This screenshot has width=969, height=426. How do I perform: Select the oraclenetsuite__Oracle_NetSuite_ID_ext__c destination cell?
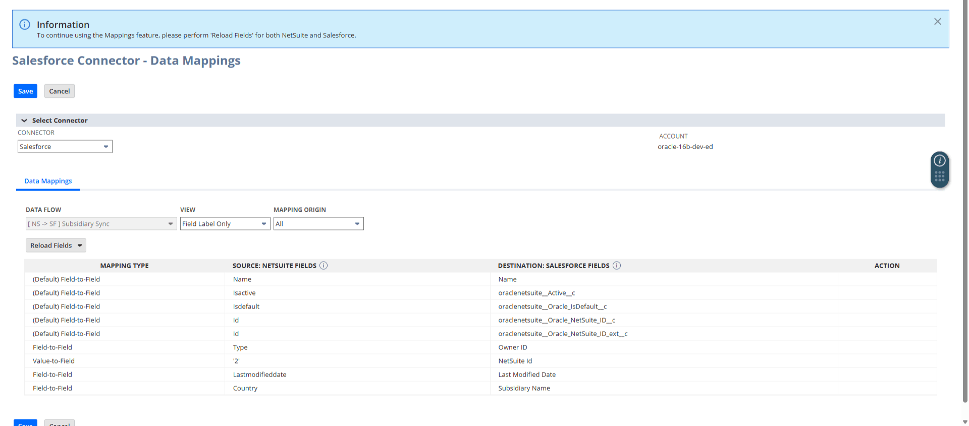[664, 334]
